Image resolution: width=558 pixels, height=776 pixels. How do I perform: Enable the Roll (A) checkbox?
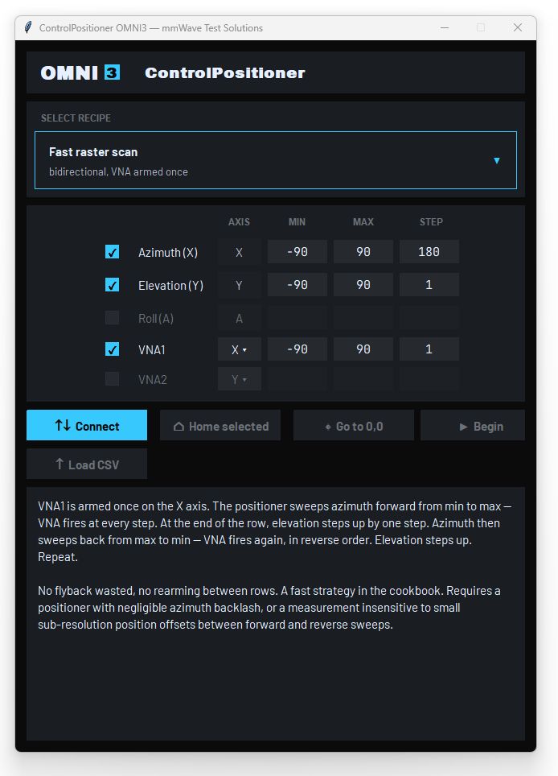pos(113,318)
